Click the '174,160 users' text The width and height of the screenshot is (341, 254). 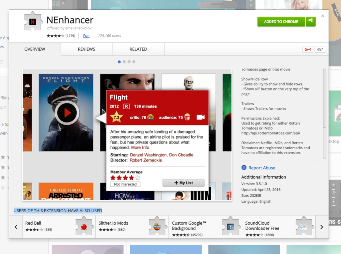point(109,35)
